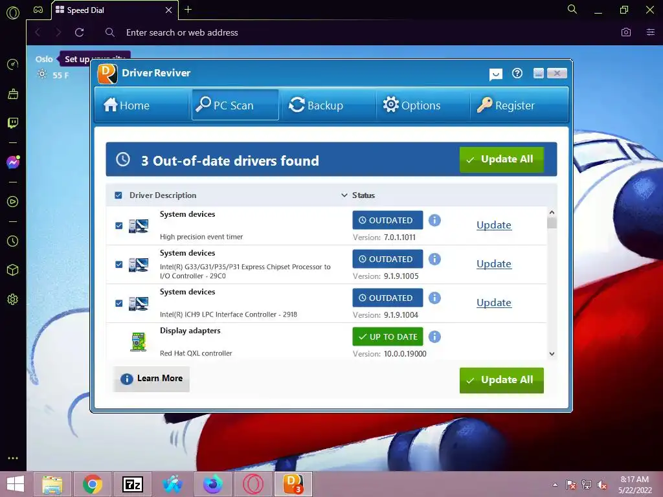Update the Intel G33/G31 chipset driver
This screenshot has height=497, width=663.
pos(494,264)
